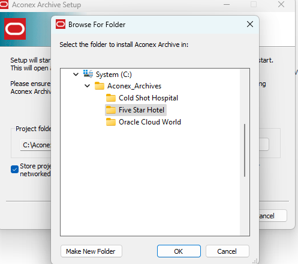Click the Aconex_Archives folder icon
This screenshot has height=264, width=298.
(100, 86)
